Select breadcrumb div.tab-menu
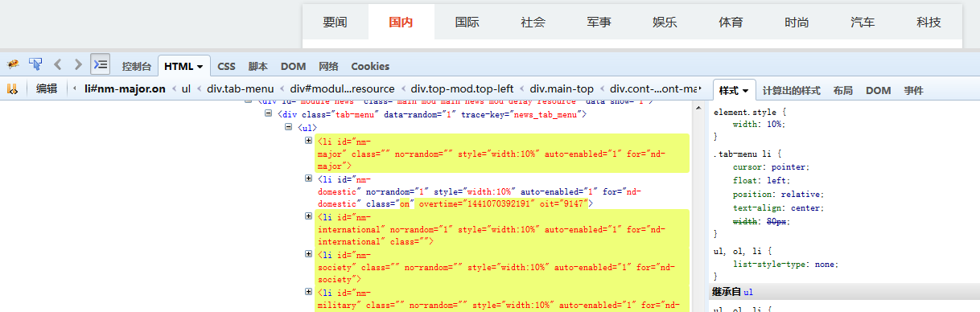980x312 pixels. point(240,89)
